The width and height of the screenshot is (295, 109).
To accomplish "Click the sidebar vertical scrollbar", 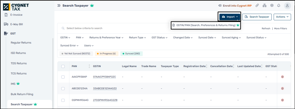I will coord(53,73).
